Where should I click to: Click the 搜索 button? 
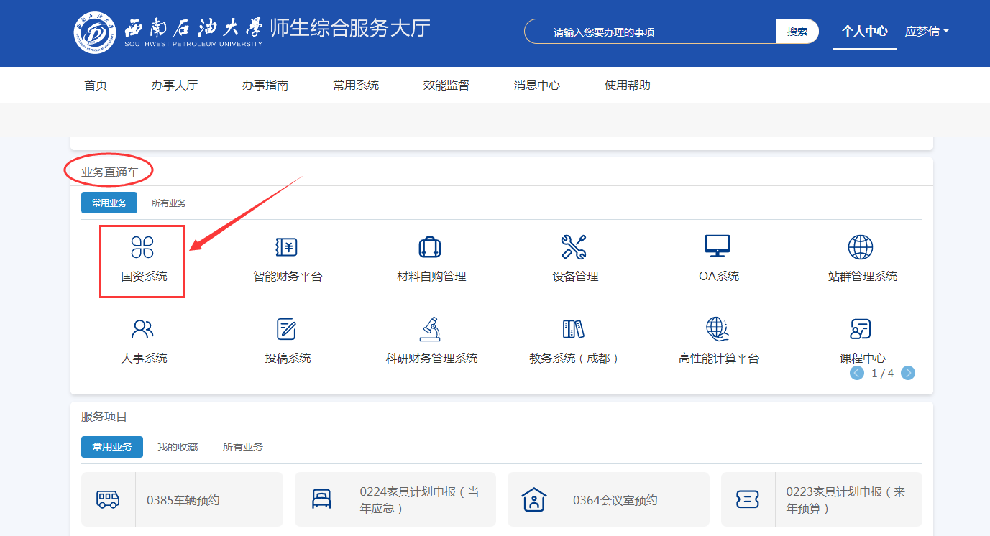click(797, 32)
